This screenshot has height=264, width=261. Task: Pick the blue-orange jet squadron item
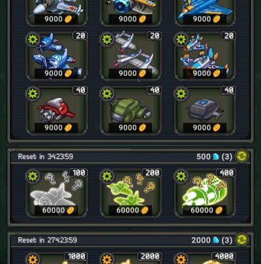(x=205, y=57)
